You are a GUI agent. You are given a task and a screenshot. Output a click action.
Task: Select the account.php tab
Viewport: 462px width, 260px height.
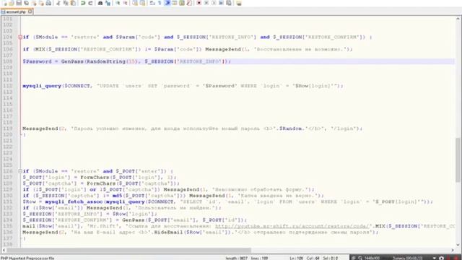16,12
